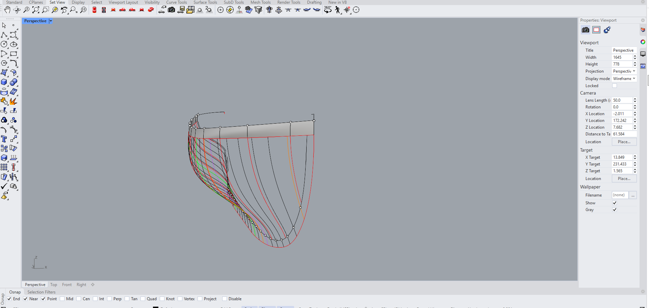
Task: Click the wallpaper filename browse button
Action: (x=633, y=195)
